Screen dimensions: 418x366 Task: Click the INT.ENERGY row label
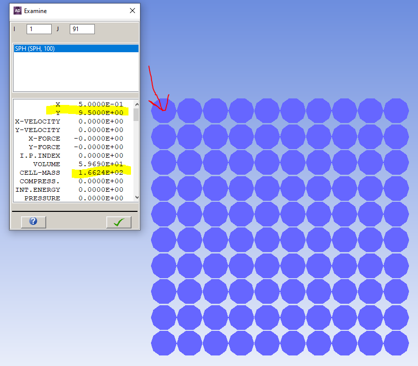click(x=38, y=190)
